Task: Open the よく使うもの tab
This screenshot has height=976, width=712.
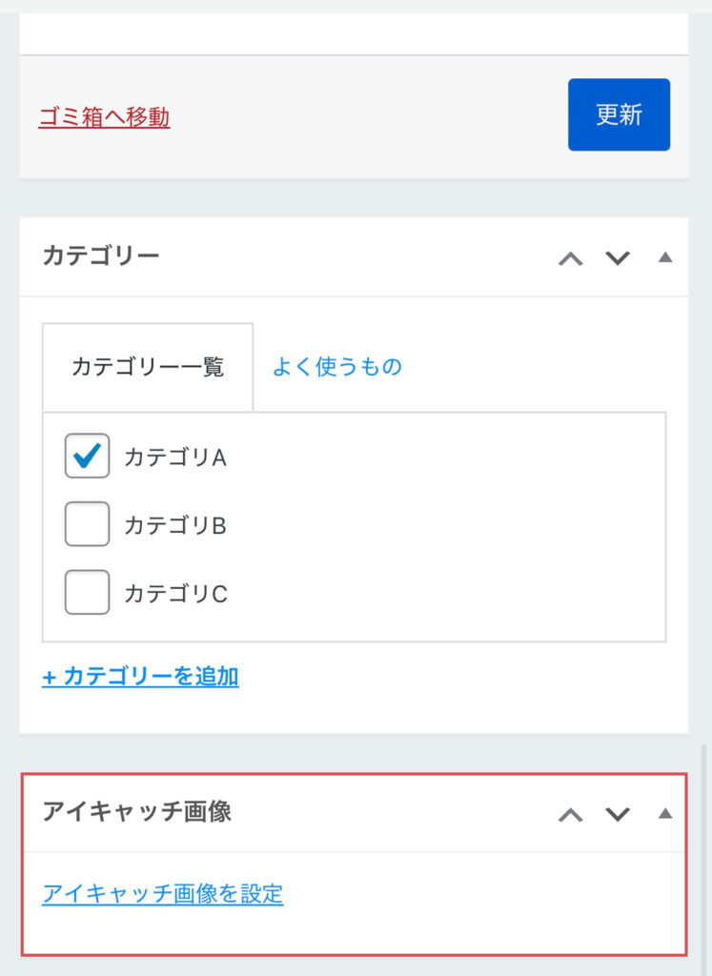Action: click(337, 367)
